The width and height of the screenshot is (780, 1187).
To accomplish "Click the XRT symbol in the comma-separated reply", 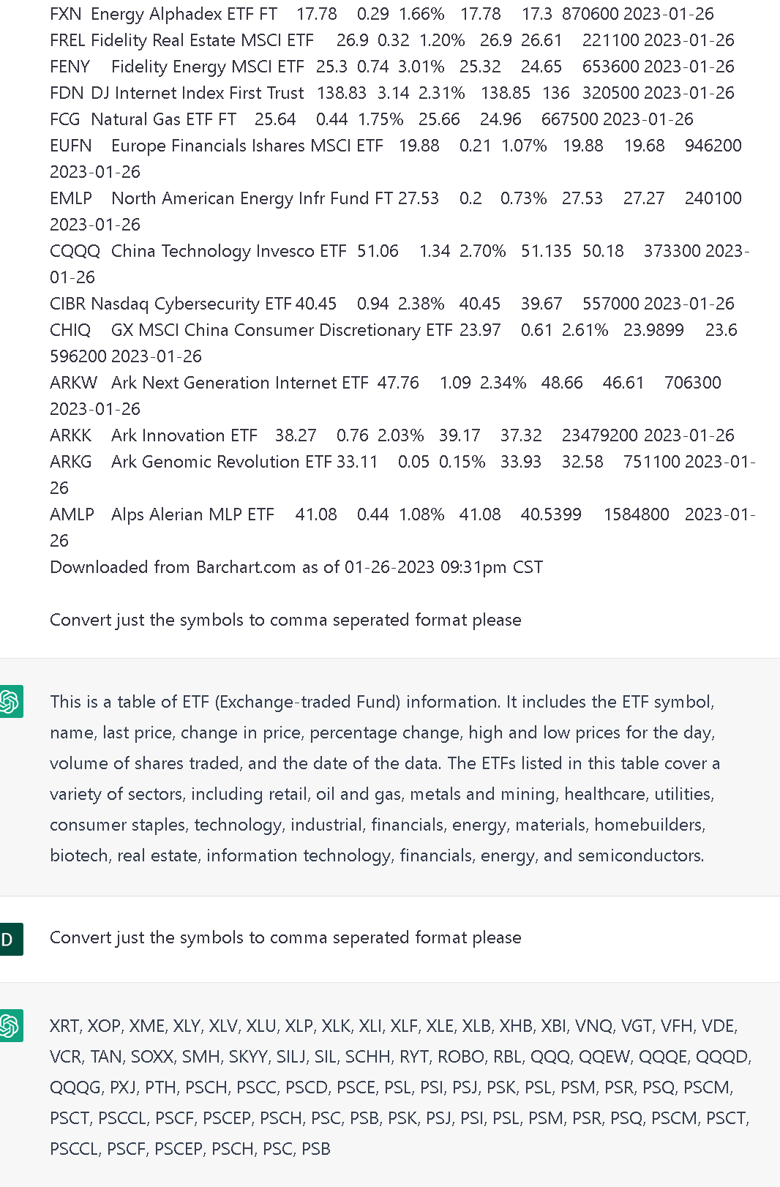I will click(x=64, y=1026).
